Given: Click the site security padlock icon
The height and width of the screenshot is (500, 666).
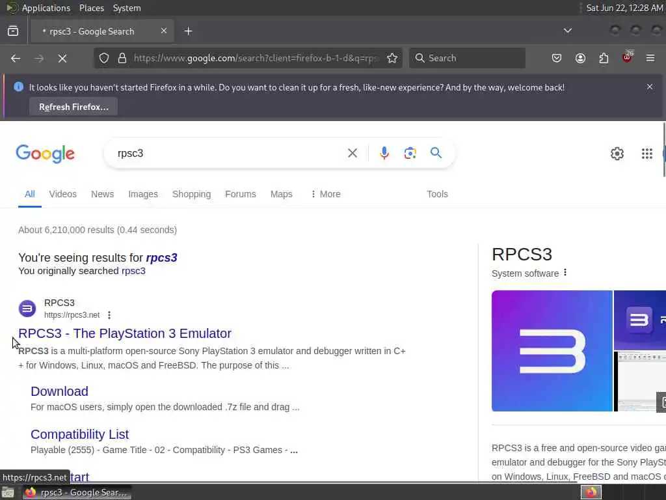Looking at the screenshot, I should point(122,58).
